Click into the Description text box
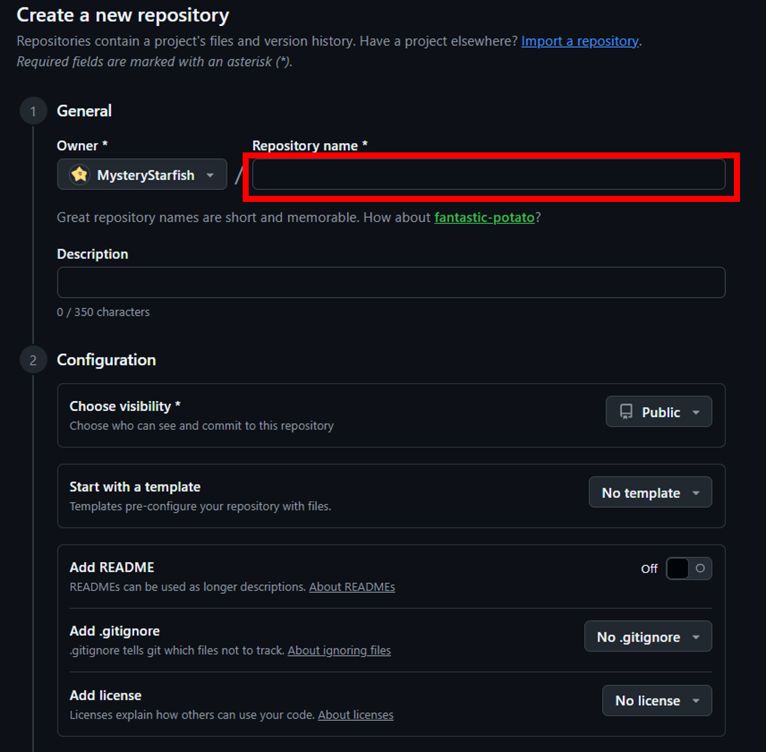 (x=391, y=282)
